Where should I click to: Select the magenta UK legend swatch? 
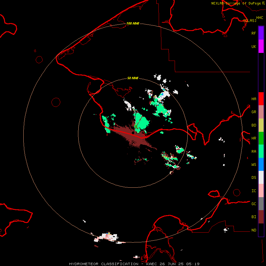click(x=261, y=46)
